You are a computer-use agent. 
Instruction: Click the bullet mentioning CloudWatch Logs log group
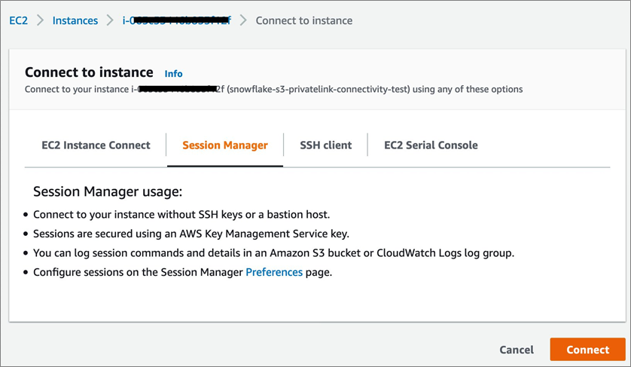point(273,252)
